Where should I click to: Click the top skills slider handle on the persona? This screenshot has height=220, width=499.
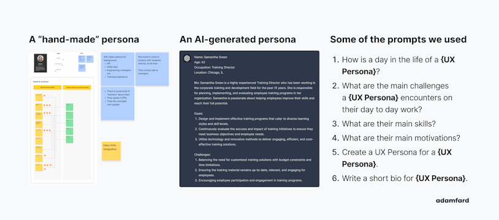pyautogui.click(x=63, y=59)
